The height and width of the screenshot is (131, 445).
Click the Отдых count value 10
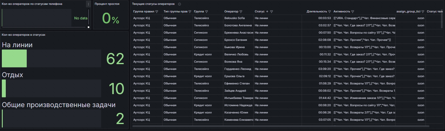tap(116, 89)
